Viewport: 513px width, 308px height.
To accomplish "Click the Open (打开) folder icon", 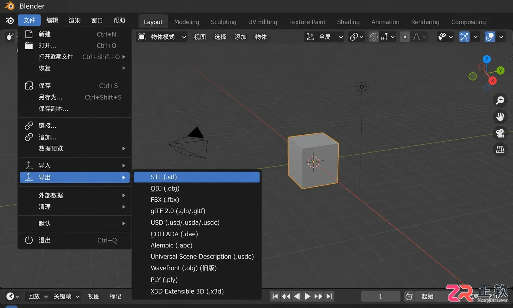I will click(x=29, y=46).
